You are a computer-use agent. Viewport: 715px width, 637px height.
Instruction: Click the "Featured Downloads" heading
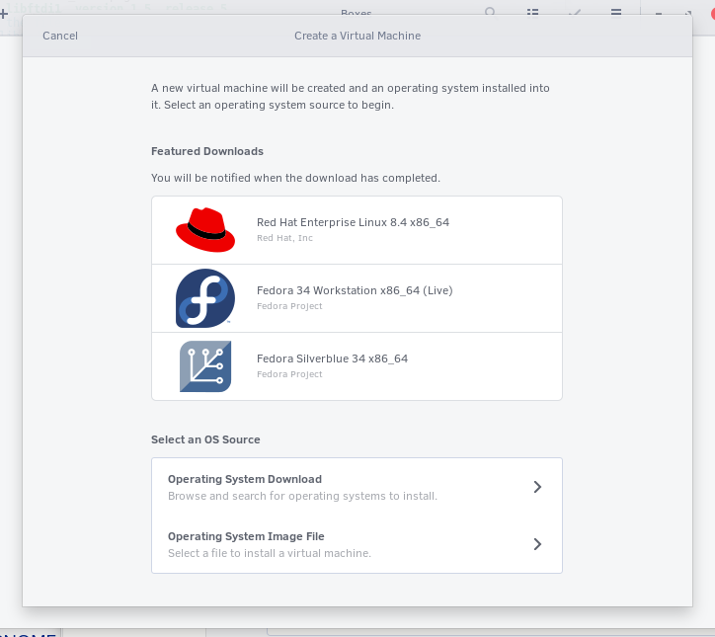(x=207, y=151)
